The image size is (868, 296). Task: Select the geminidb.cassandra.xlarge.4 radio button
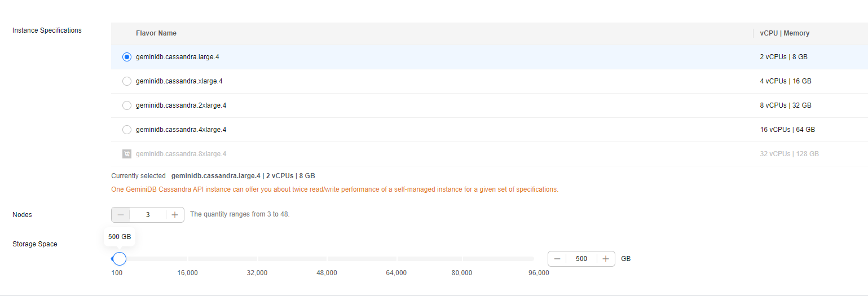pyautogui.click(x=127, y=81)
